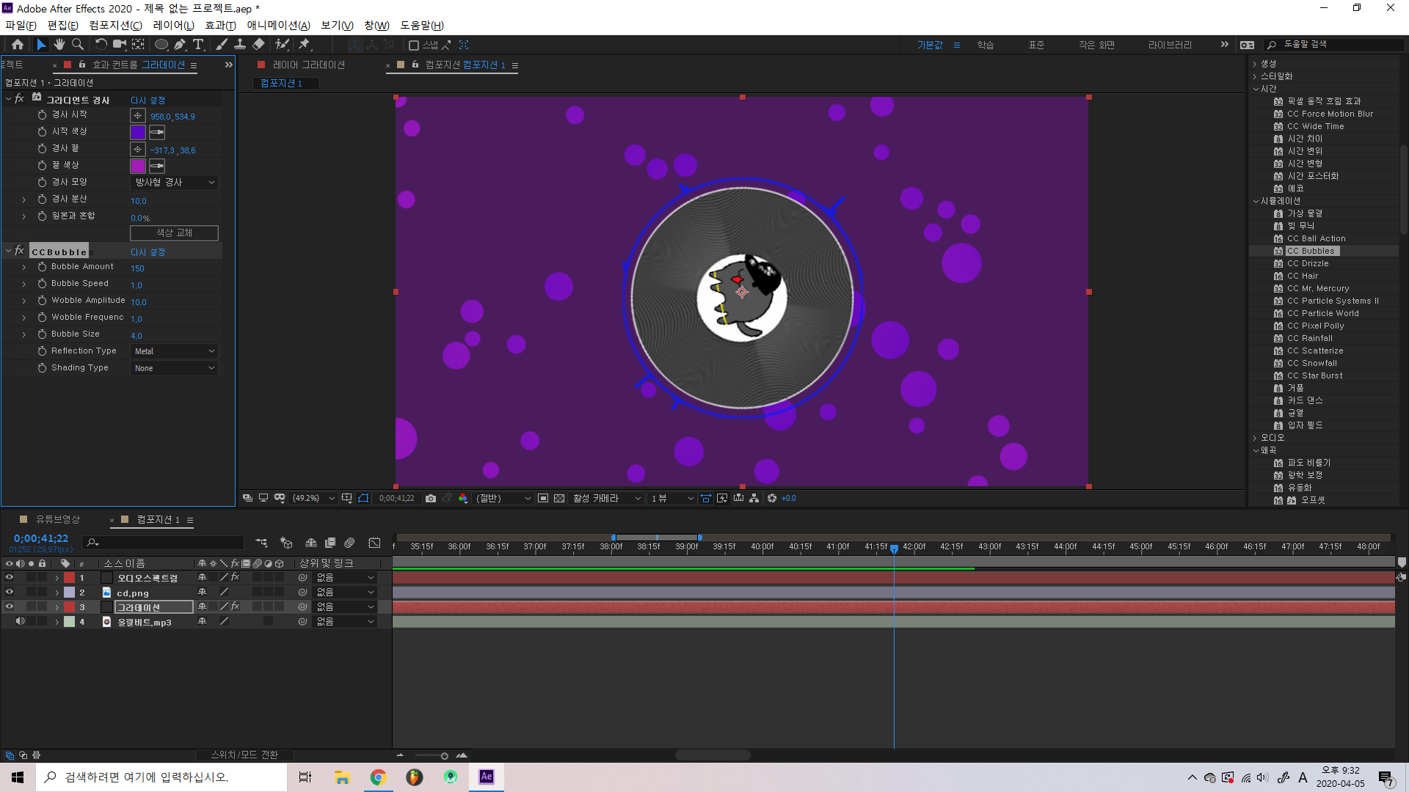Select the 학습 workspace

[x=985, y=45]
